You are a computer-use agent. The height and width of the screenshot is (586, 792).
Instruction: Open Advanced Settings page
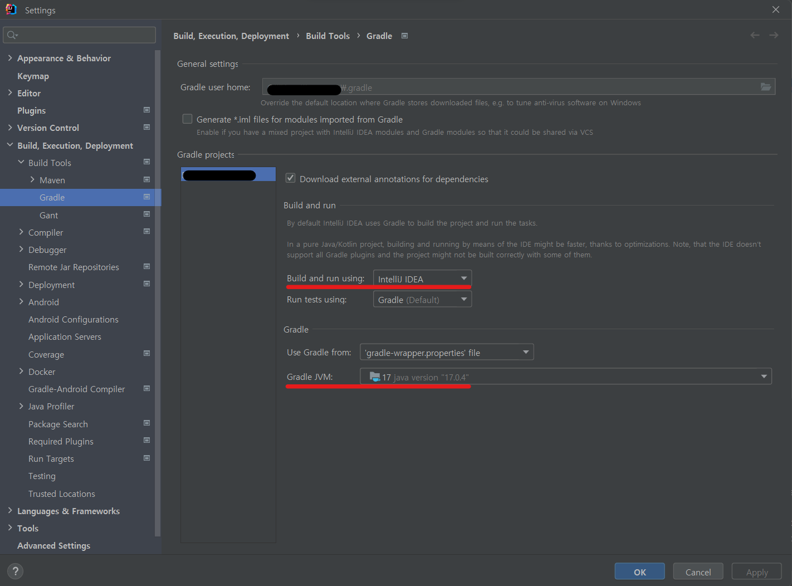(53, 545)
